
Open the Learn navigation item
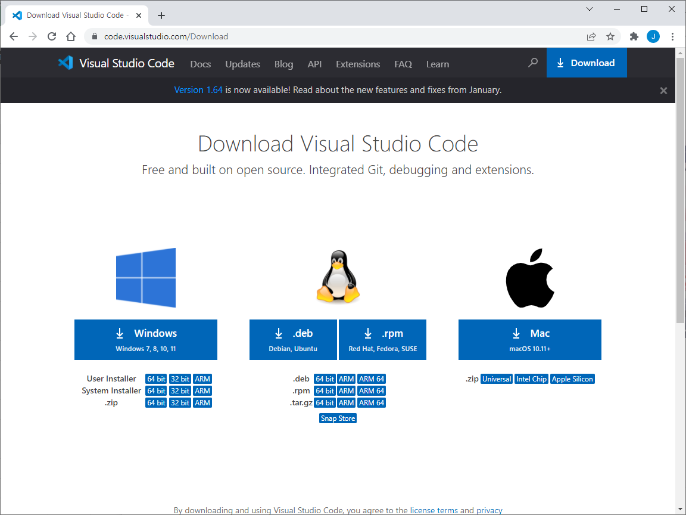point(438,64)
